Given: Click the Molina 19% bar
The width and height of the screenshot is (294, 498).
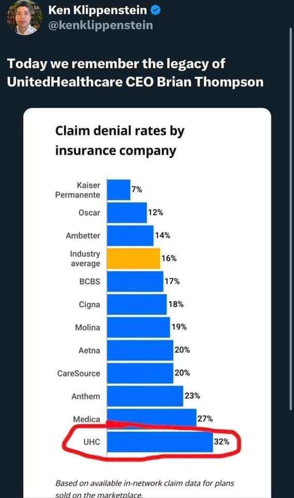Looking at the screenshot, I should click(138, 327).
